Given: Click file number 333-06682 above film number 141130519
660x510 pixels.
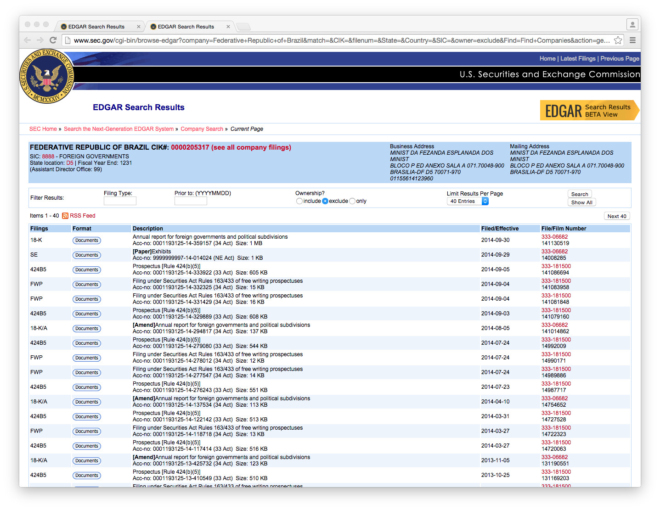Looking at the screenshot, I should click(x=554, y=237).
